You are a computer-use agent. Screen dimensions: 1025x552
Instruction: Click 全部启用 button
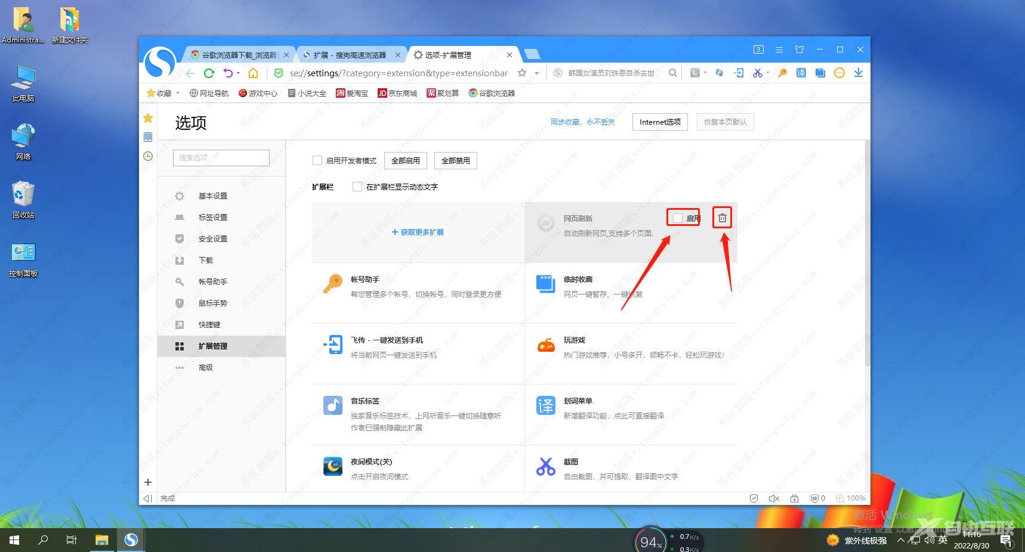(x=406, y=160)
